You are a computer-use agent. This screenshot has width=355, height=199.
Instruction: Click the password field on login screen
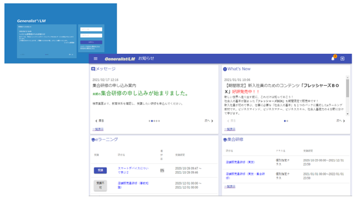click(x=91, y=35)
